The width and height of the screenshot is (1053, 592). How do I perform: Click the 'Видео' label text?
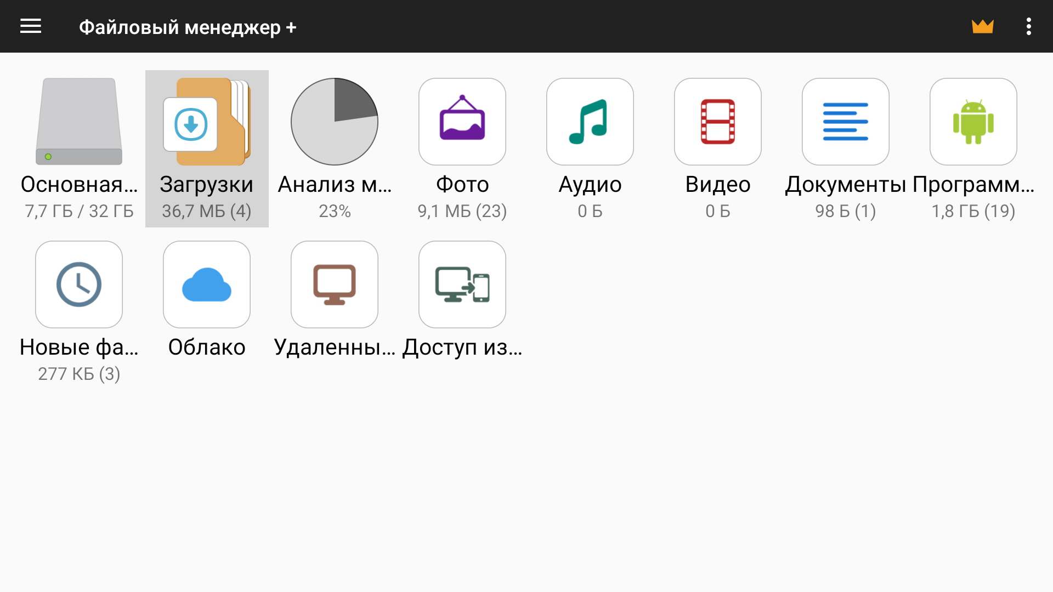[x=718, y=185]
